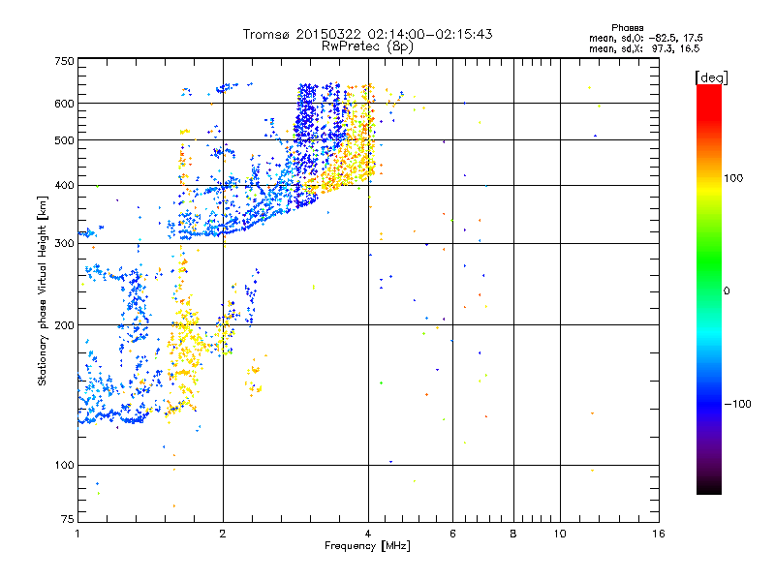Click the plot title 'Tromsø 20150322 02:14:00-02:15:43'
775x581 pixels.
pos(367,34)
